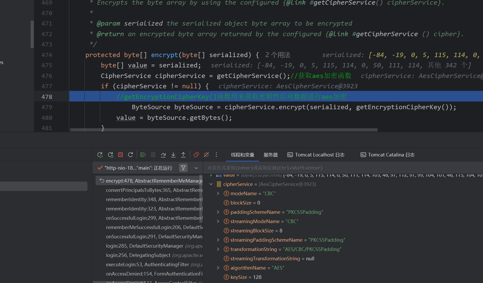Stop the debug session with the red square

[120, 155]
